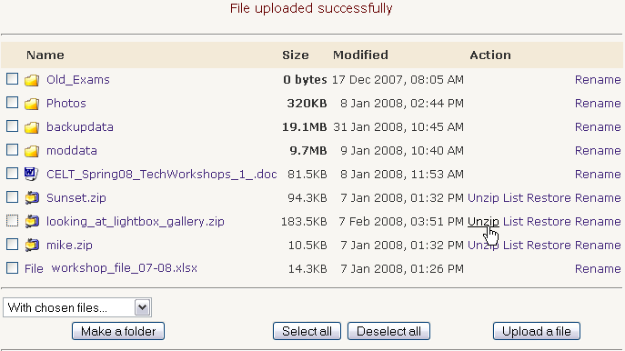Rename the Photos folder
Viewport: 625px width, 351px height.
(598, 103)
